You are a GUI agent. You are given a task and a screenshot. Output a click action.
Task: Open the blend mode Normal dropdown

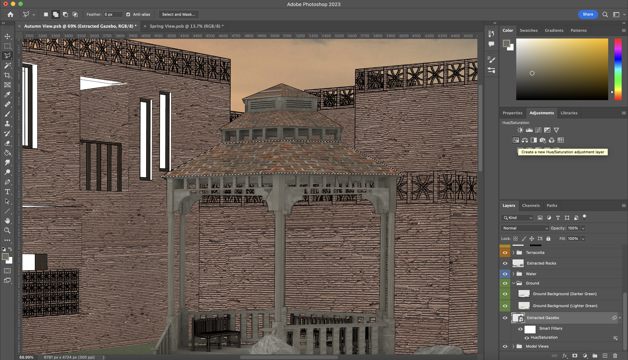(525, 228)
